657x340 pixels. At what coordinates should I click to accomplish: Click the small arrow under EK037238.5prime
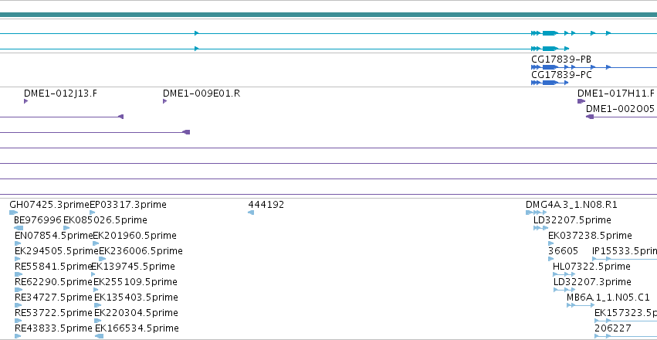point(550,243)
